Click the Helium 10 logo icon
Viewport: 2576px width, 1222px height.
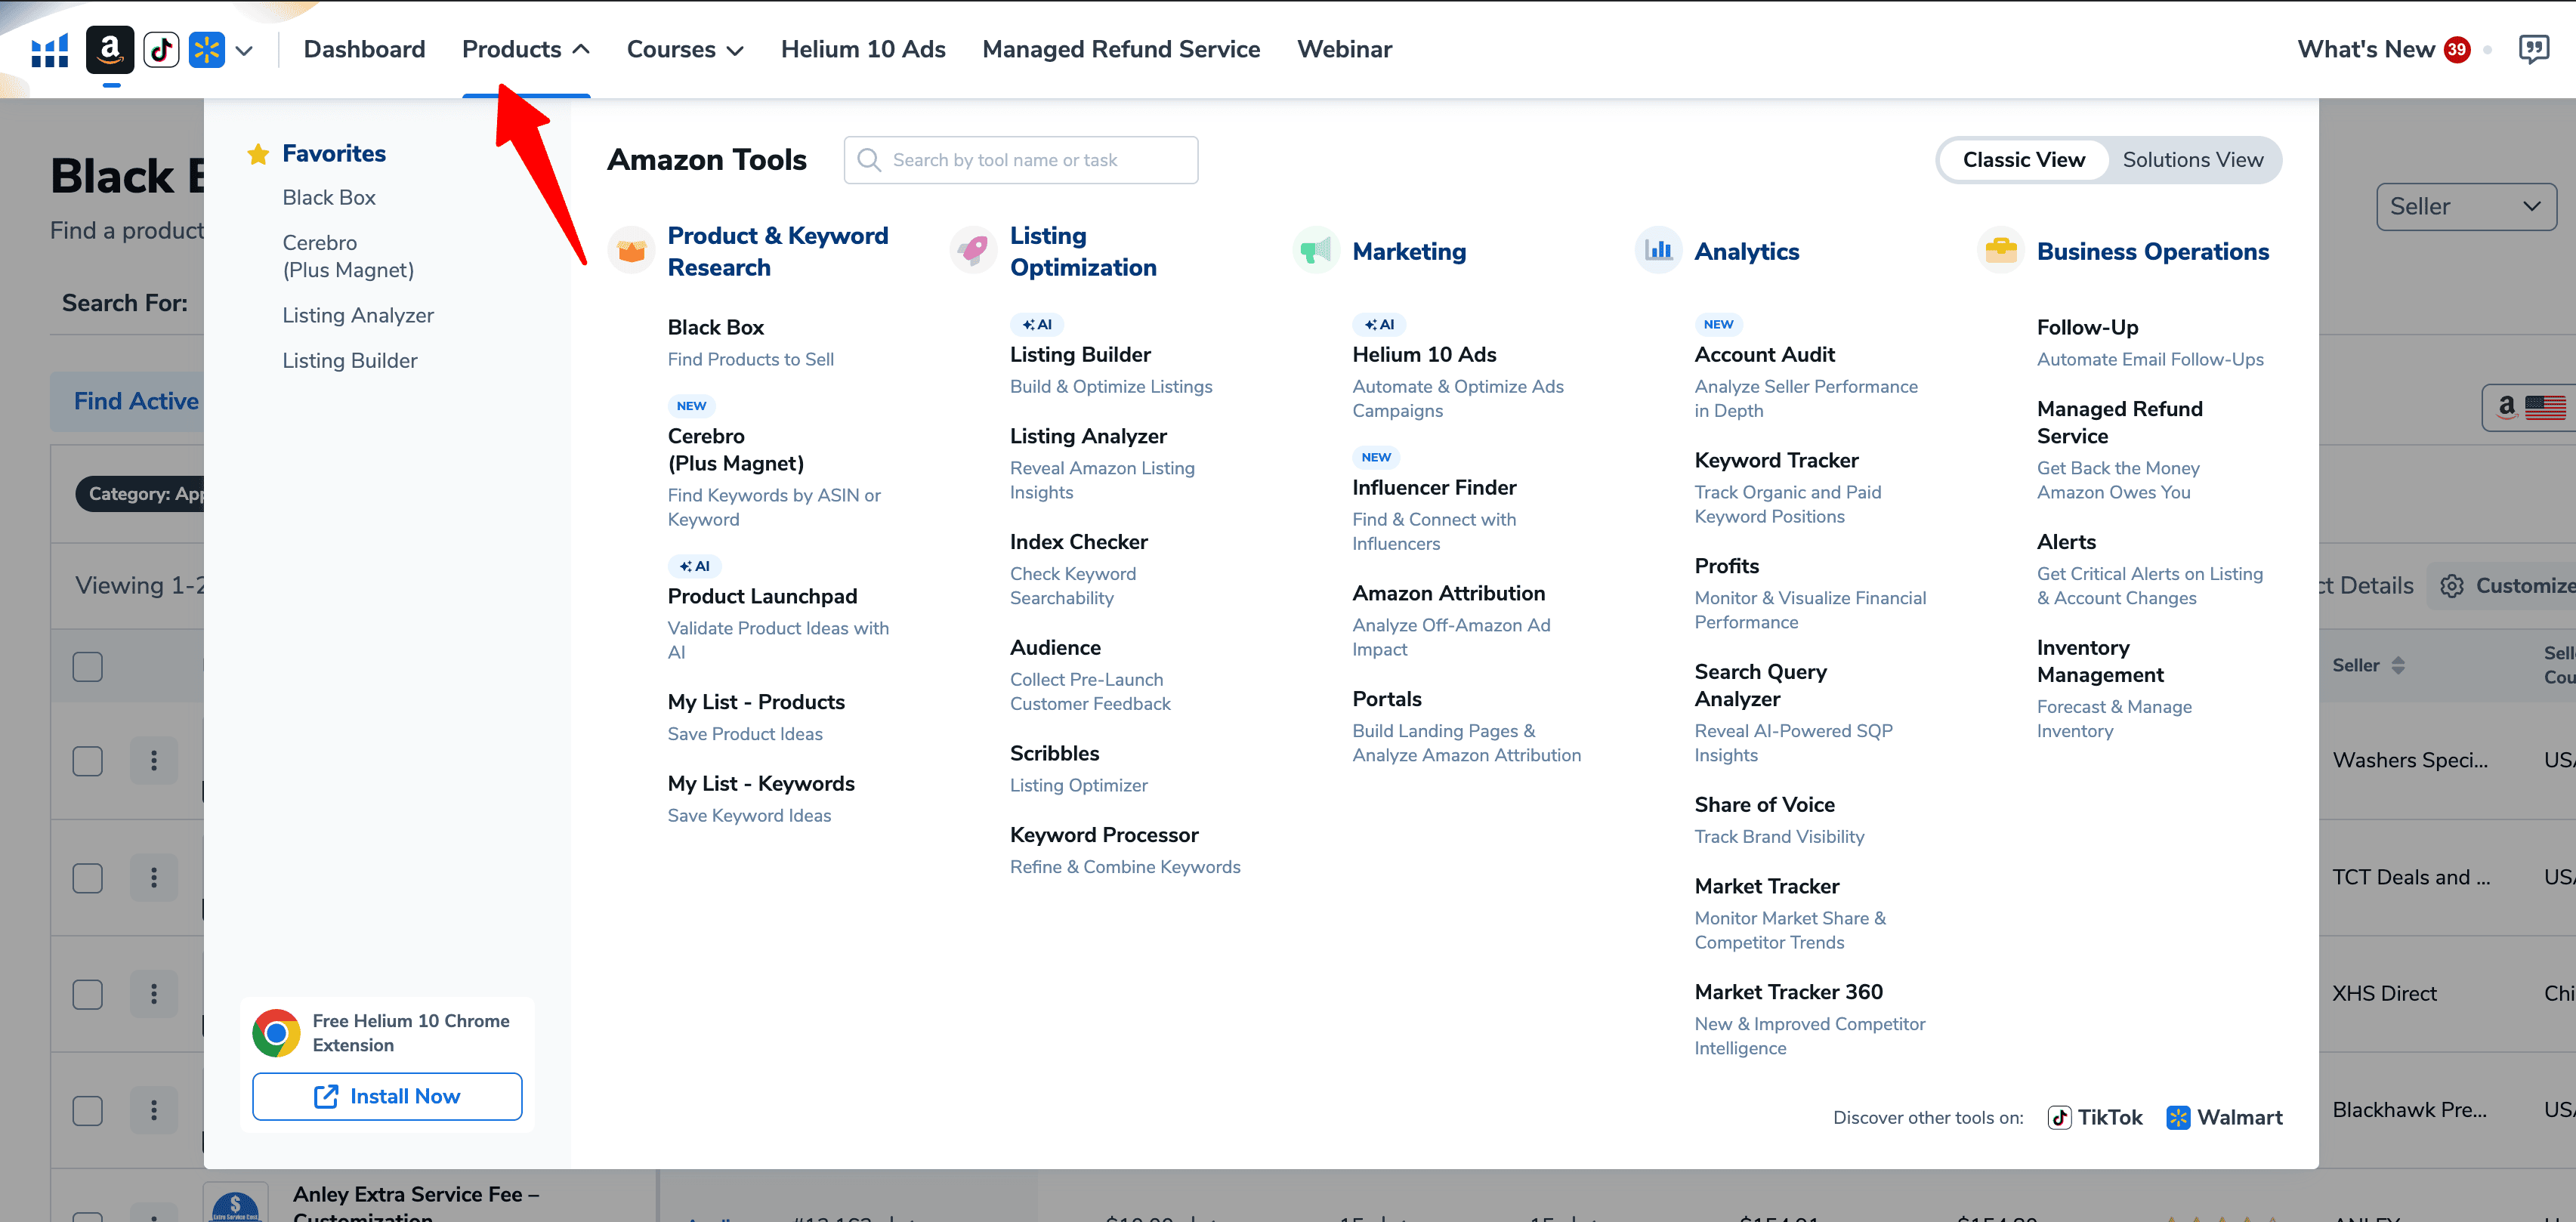point(49,49)
